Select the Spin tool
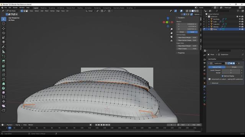The height and width of the screenshot is (137, 245). click(x=3, y=88)
